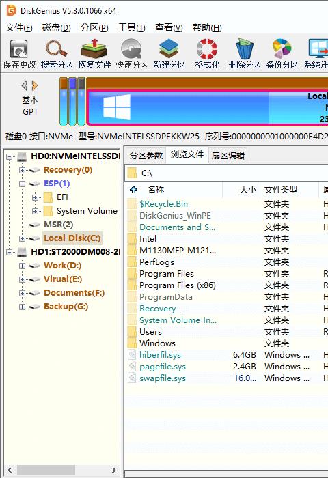The height and width of the screenshot is (478, 328).
Task: Click the Delete Partition (删除分区) icon
Action: click(x=245, y=54)
